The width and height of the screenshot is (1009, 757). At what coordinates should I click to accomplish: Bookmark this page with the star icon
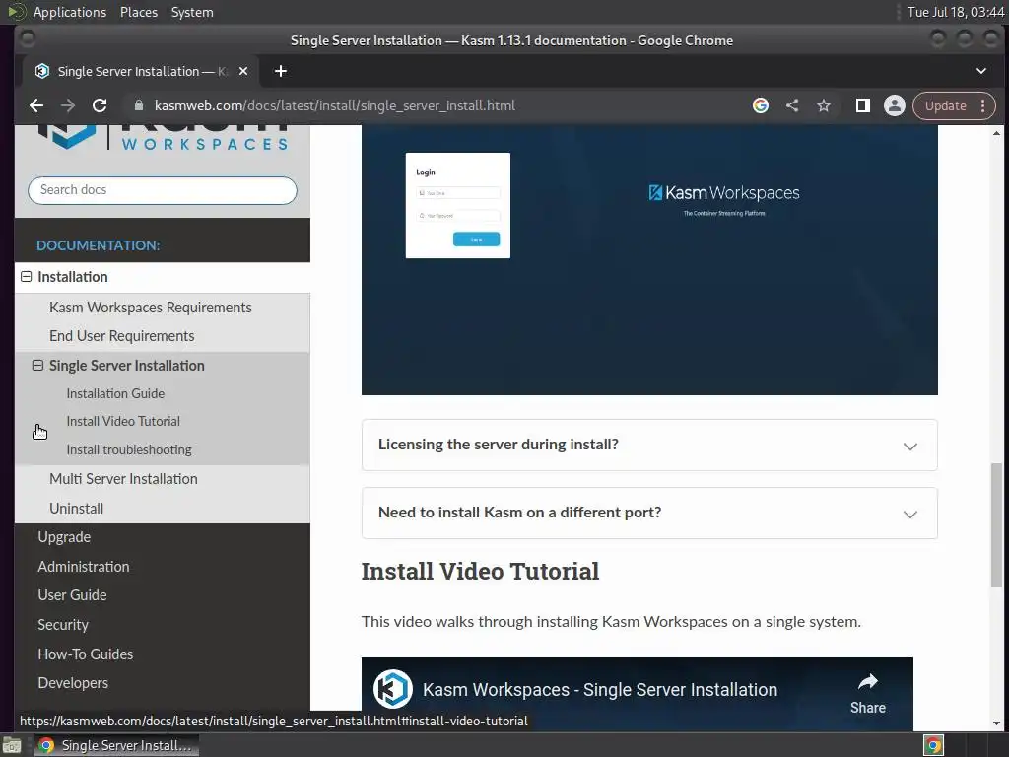click(824, 105)
